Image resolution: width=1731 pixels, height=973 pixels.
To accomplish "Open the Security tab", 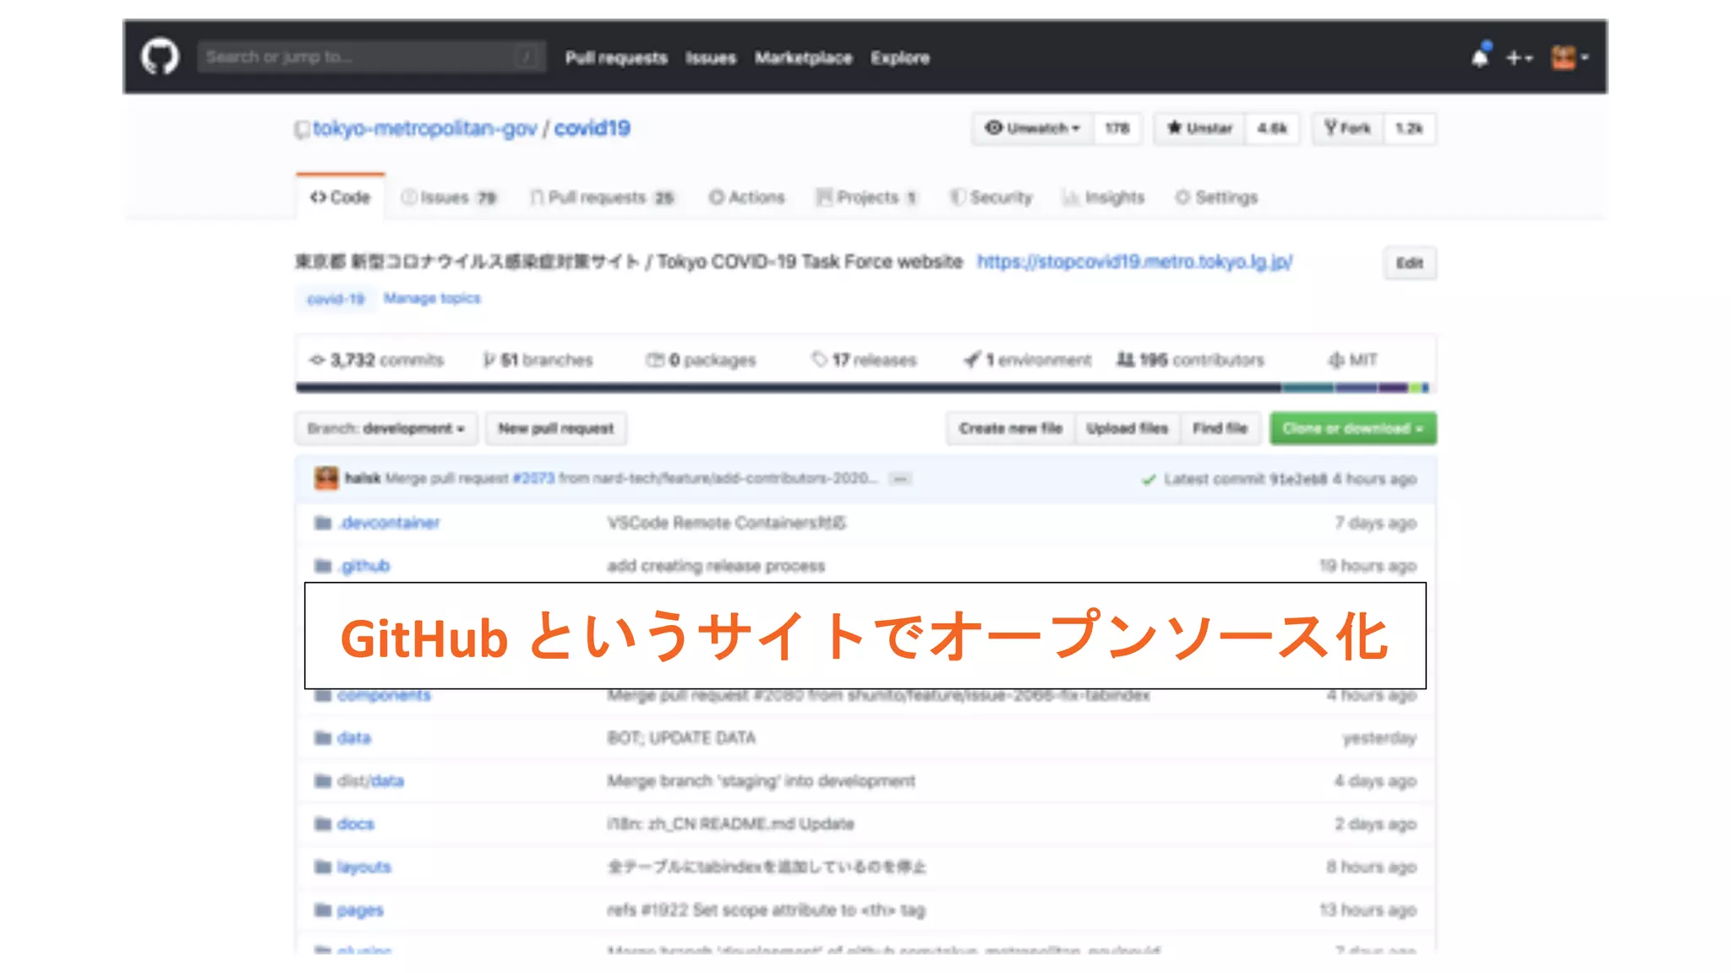I will [x=991, y=197].
